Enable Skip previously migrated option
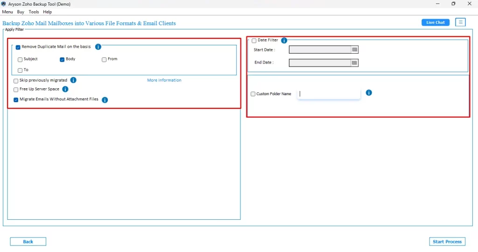 coord(16,81)
